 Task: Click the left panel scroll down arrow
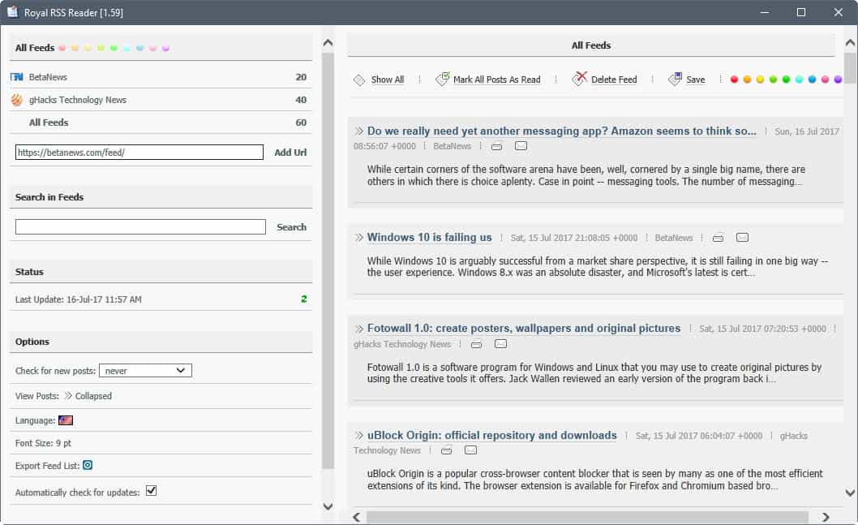coord(328,506)
